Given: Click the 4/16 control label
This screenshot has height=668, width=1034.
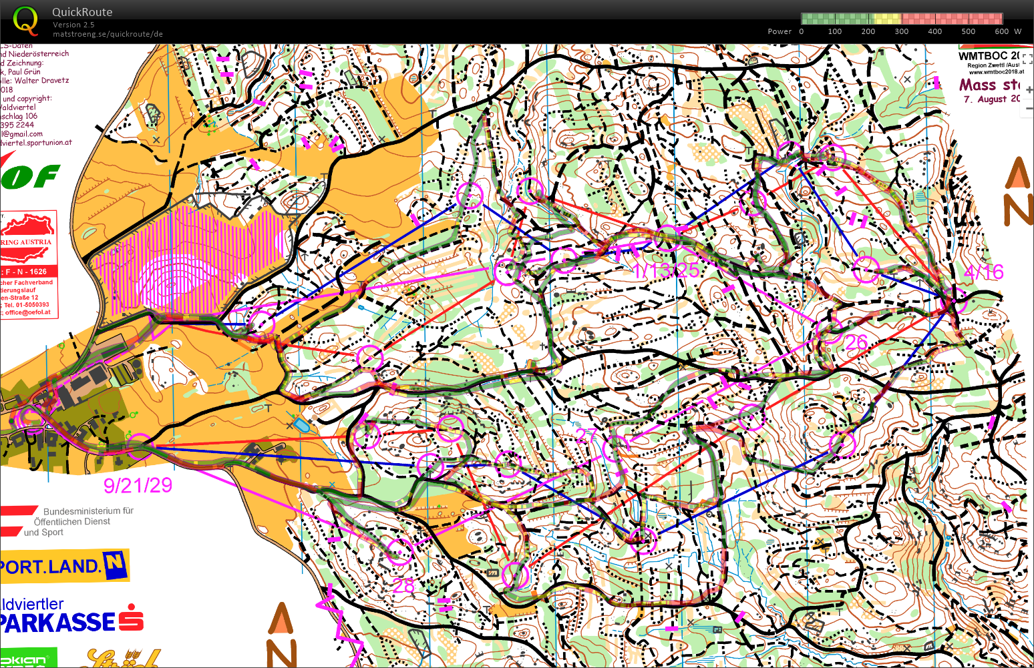Looking at the screenshot, I should [x=984, y=272].
